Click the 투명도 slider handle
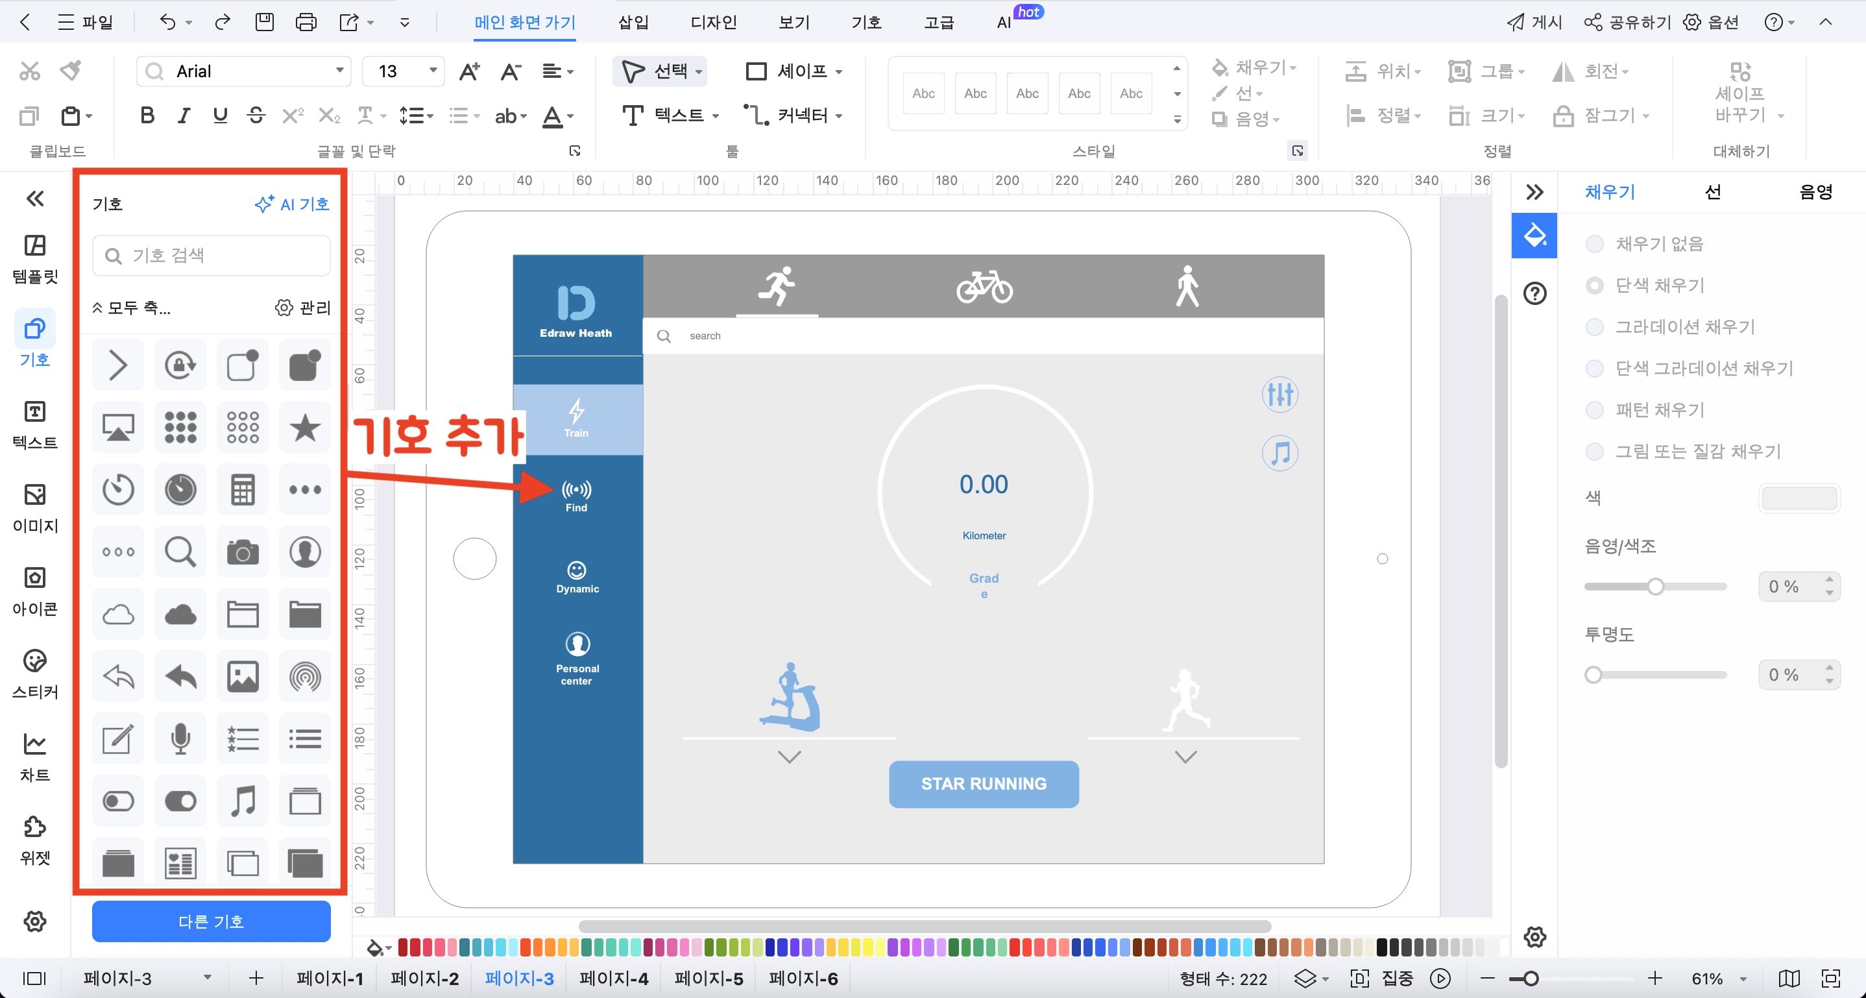This screenshot has height=998, width=1866. tap(1593, 675)
